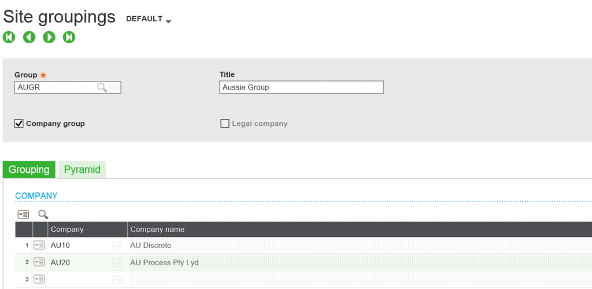
Task: Switch to the Pyramid tab
Action: click(82, 169)
